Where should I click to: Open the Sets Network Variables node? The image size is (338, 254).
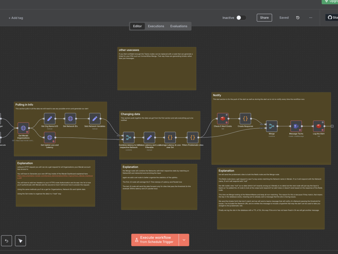[95, 119]
